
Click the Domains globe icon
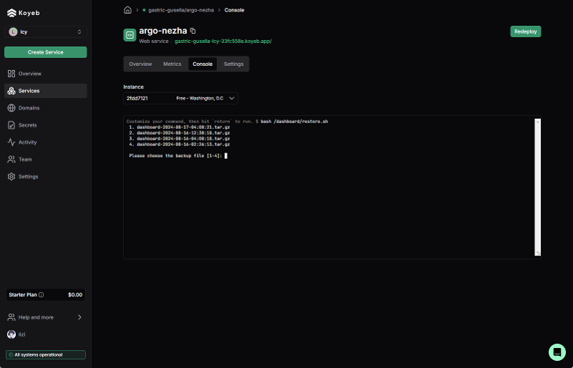coord(11,108)
